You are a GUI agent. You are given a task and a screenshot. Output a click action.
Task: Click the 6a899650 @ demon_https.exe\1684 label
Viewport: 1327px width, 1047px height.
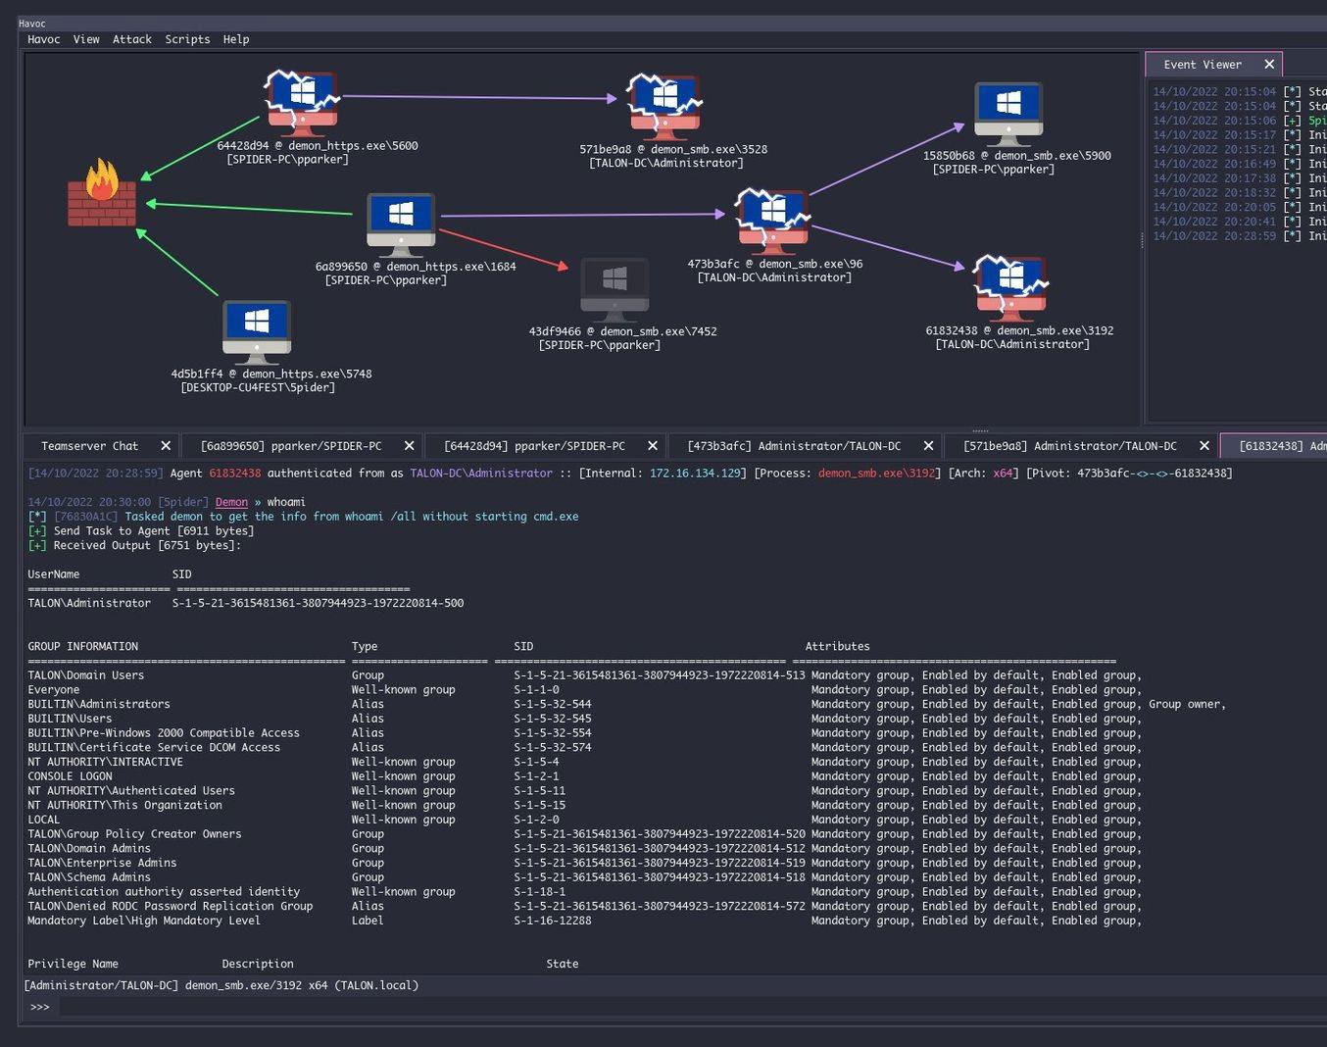click(416, 267)
